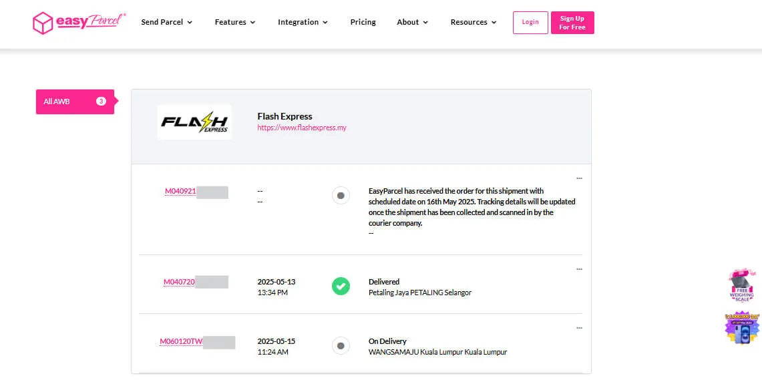Open the Free Weighing Scale promo icon
This screenshot has height=386, width=762.
(x=742, y=285)
